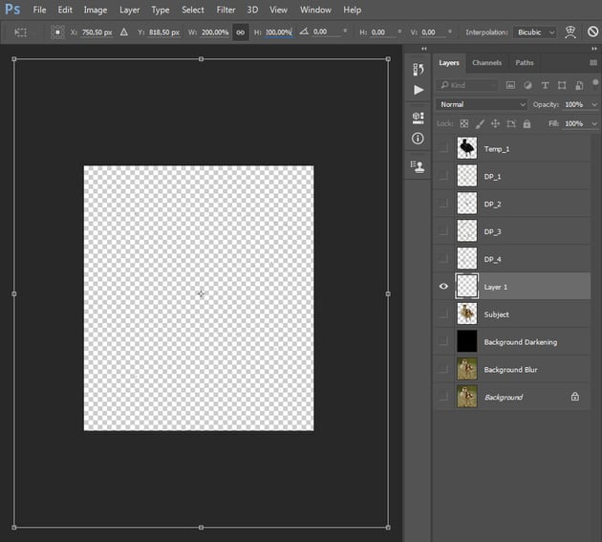This screenshot has height=542, width=602.
Task: Open the History panel icon
Action: [x=418, y=69]
